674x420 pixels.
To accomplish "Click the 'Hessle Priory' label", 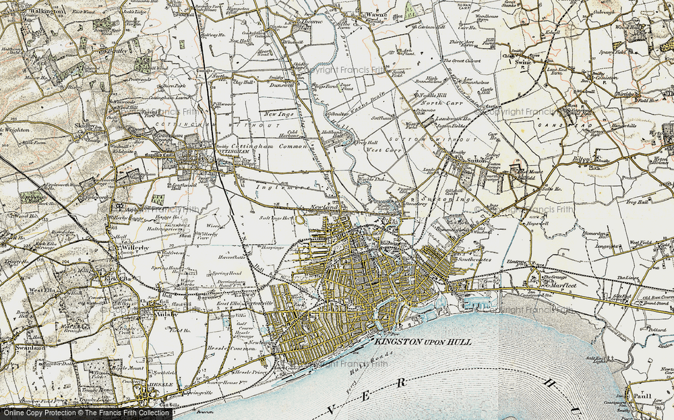I will point(251,372).
